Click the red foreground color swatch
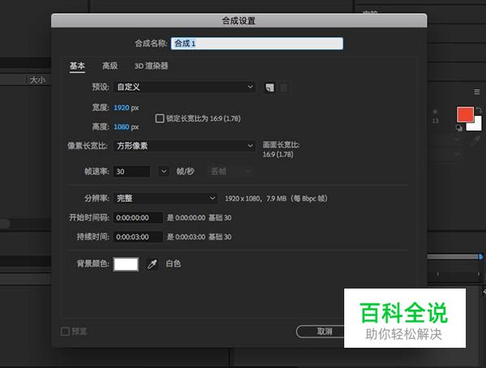486x368 pixels. pos(465,114)
